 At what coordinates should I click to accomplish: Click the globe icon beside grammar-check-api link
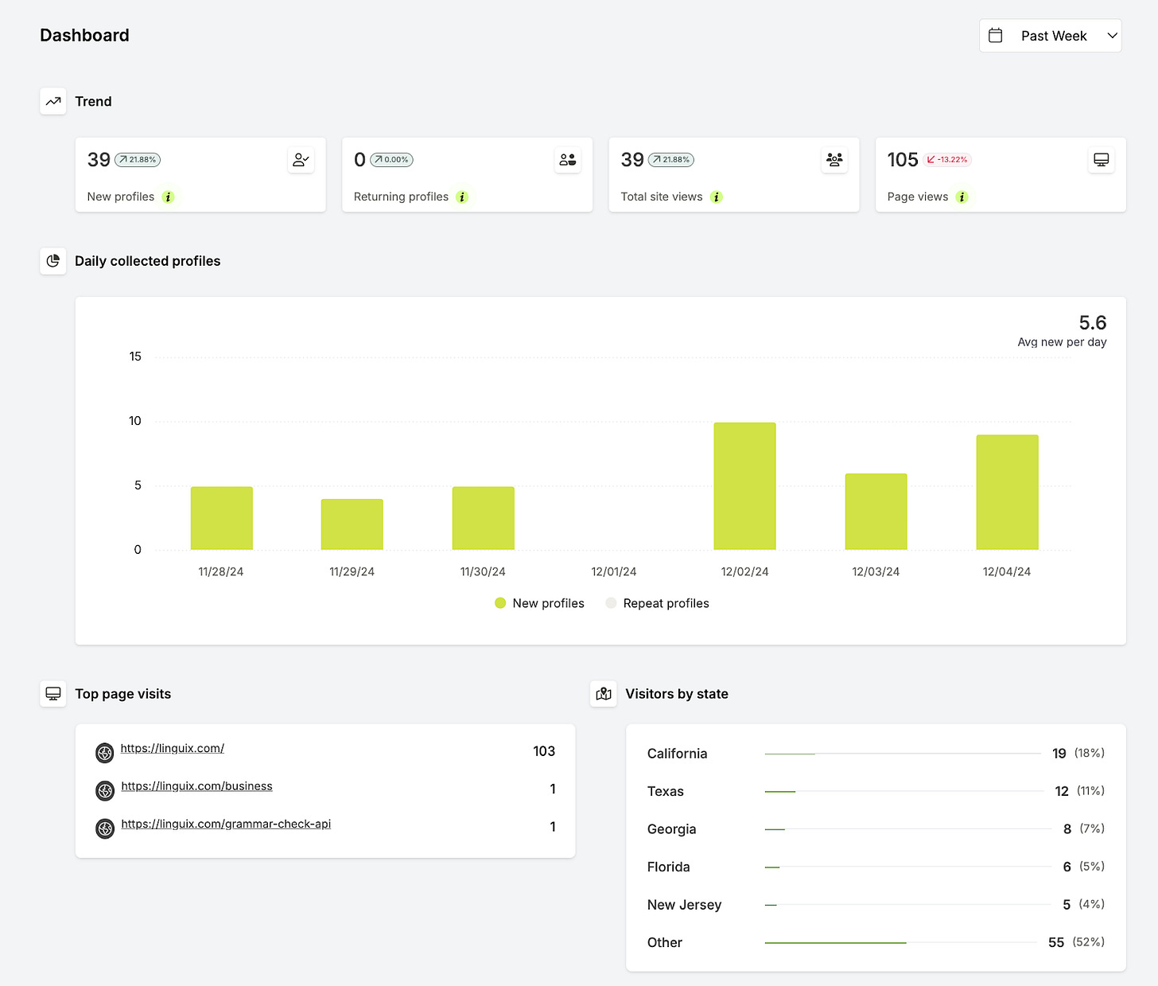click(105, 828)
